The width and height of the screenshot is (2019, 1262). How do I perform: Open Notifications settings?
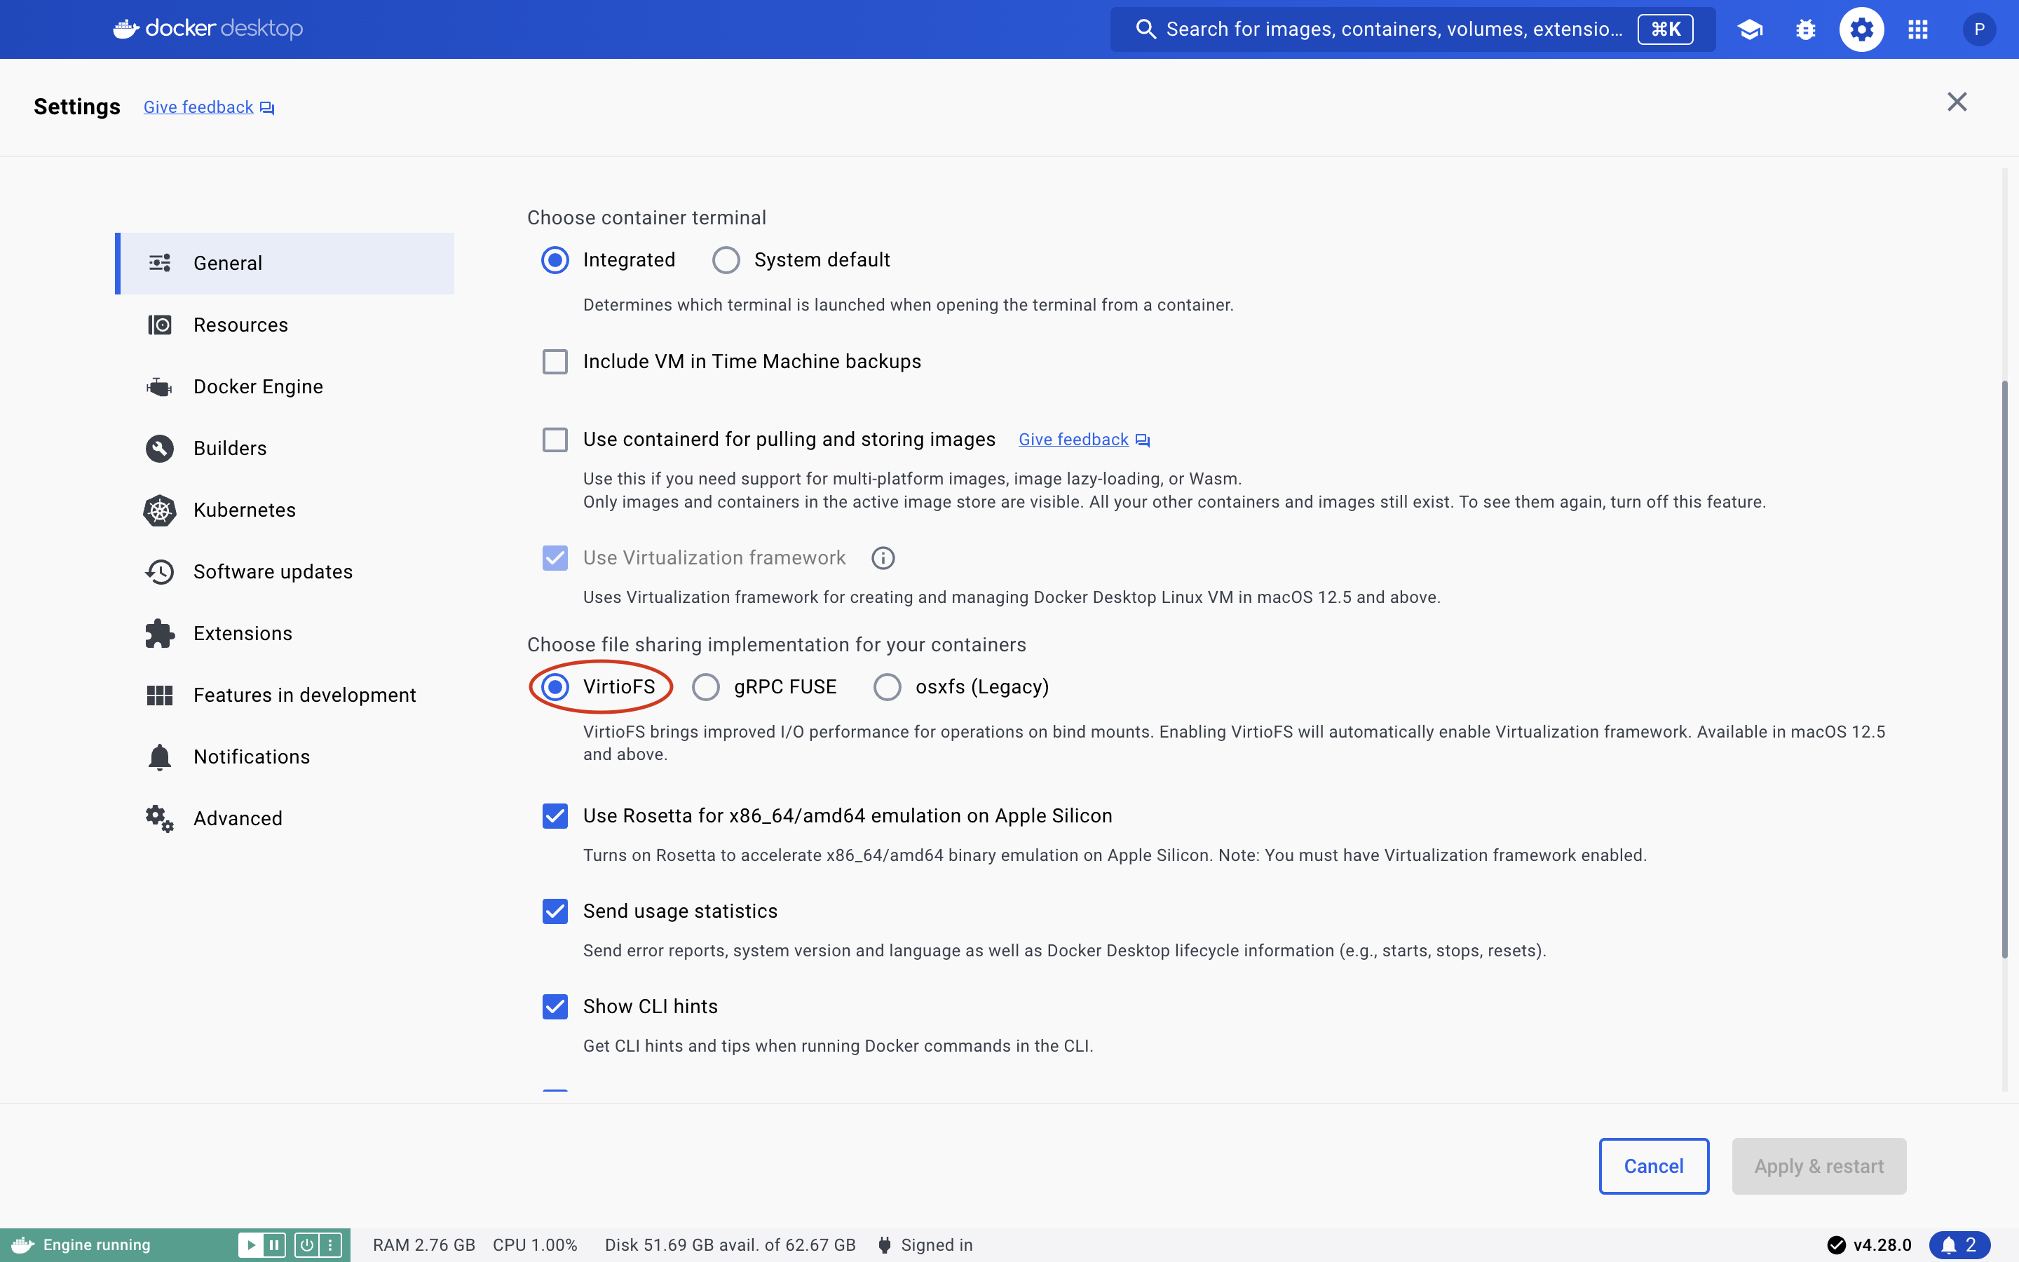coord(285,757)
